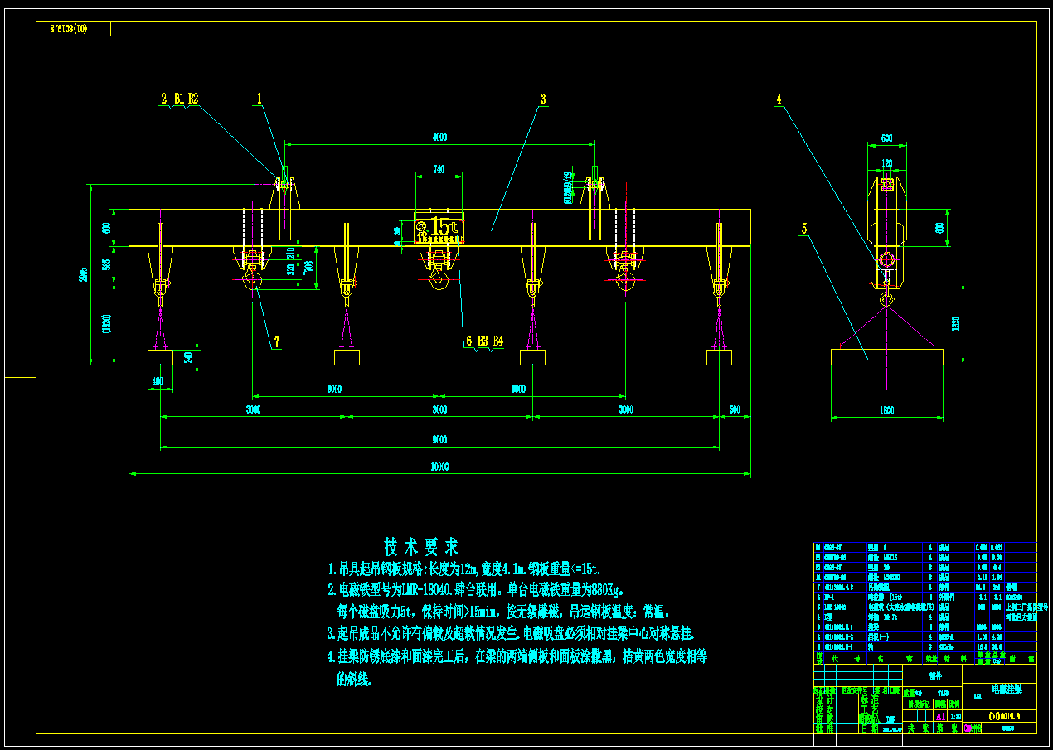Select the "每个磁盘吸力5t" note line
Image resolution: width=1053 pixels, height=750 pixels.
503,612
